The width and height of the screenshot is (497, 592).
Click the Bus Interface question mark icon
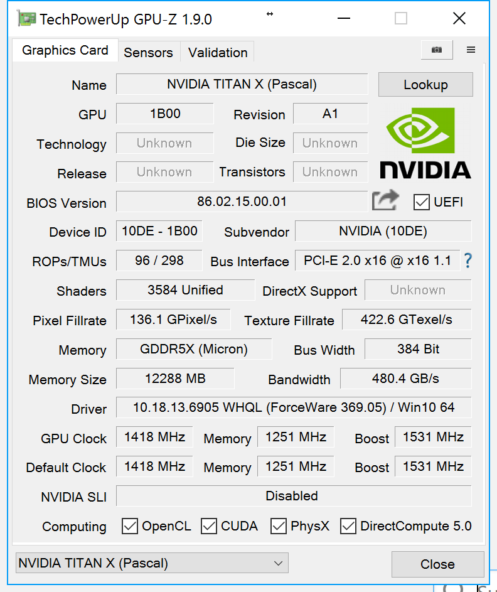(467, 261)
